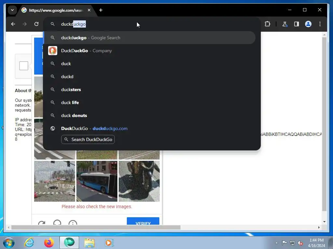
Task: Launch Internet Explorer from taskbar
Action: point(29,243)
